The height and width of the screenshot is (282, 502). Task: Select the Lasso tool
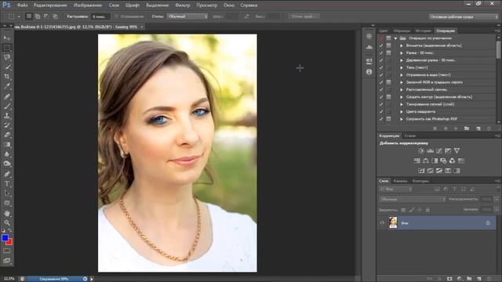[7, 57]
